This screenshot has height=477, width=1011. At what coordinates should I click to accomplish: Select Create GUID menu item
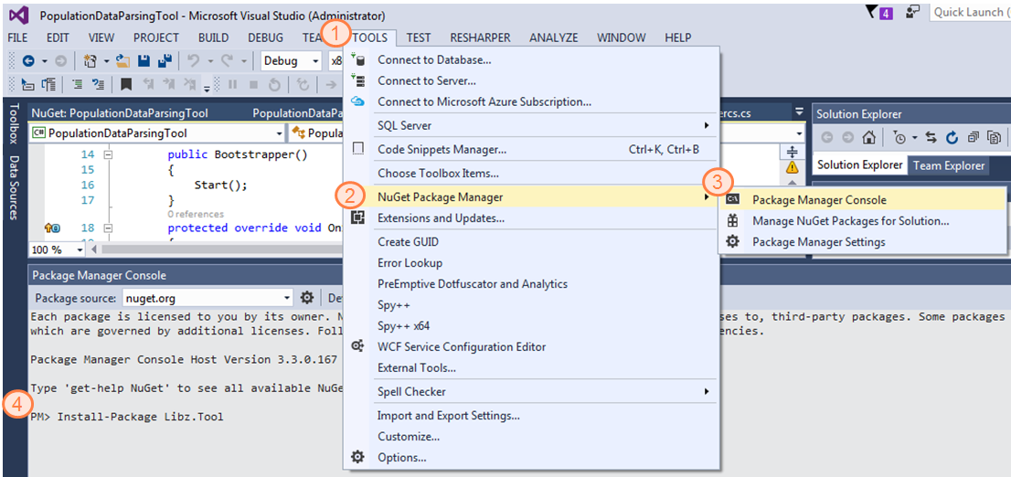(x=533, y=242)
